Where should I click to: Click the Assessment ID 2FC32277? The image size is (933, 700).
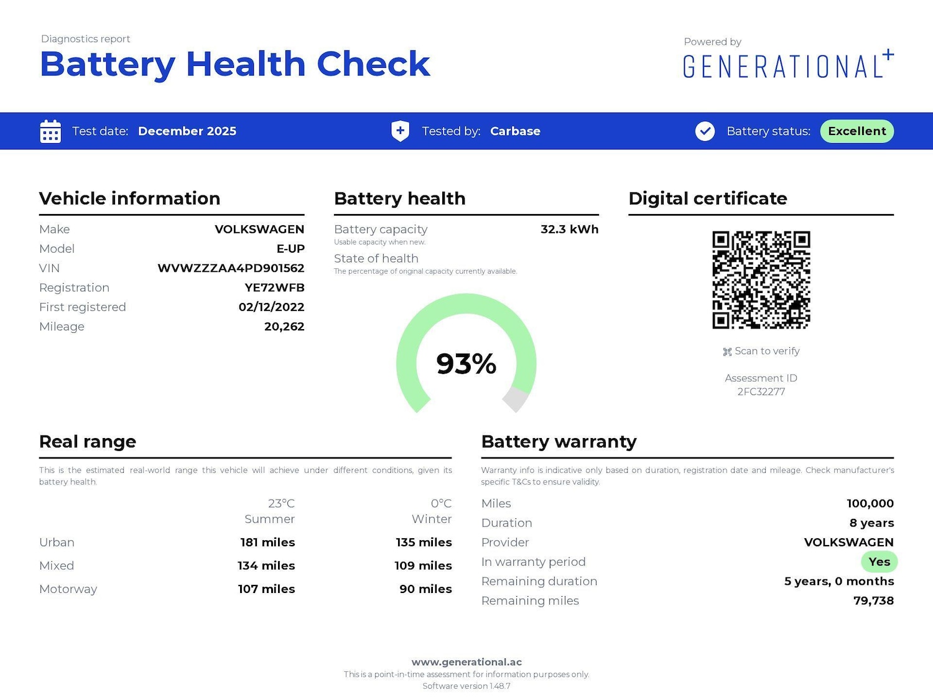pos(761,391)
